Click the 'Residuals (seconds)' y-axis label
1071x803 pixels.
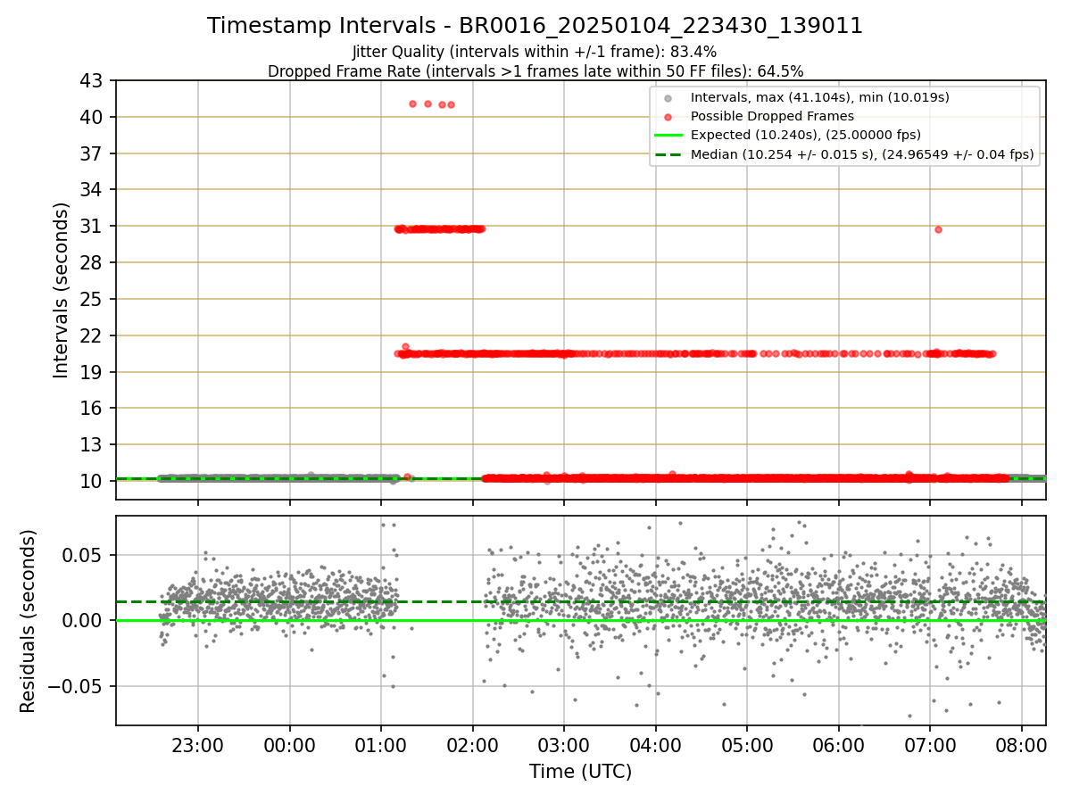tap(28, 621)
